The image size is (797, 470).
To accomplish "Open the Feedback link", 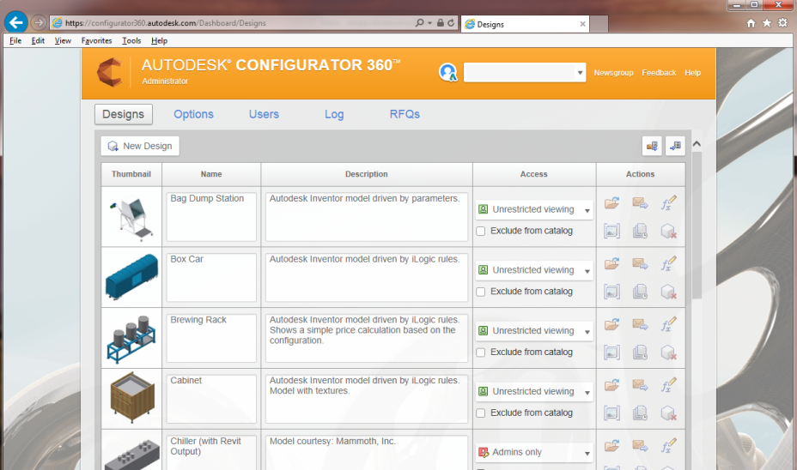I will coord(659,73).
